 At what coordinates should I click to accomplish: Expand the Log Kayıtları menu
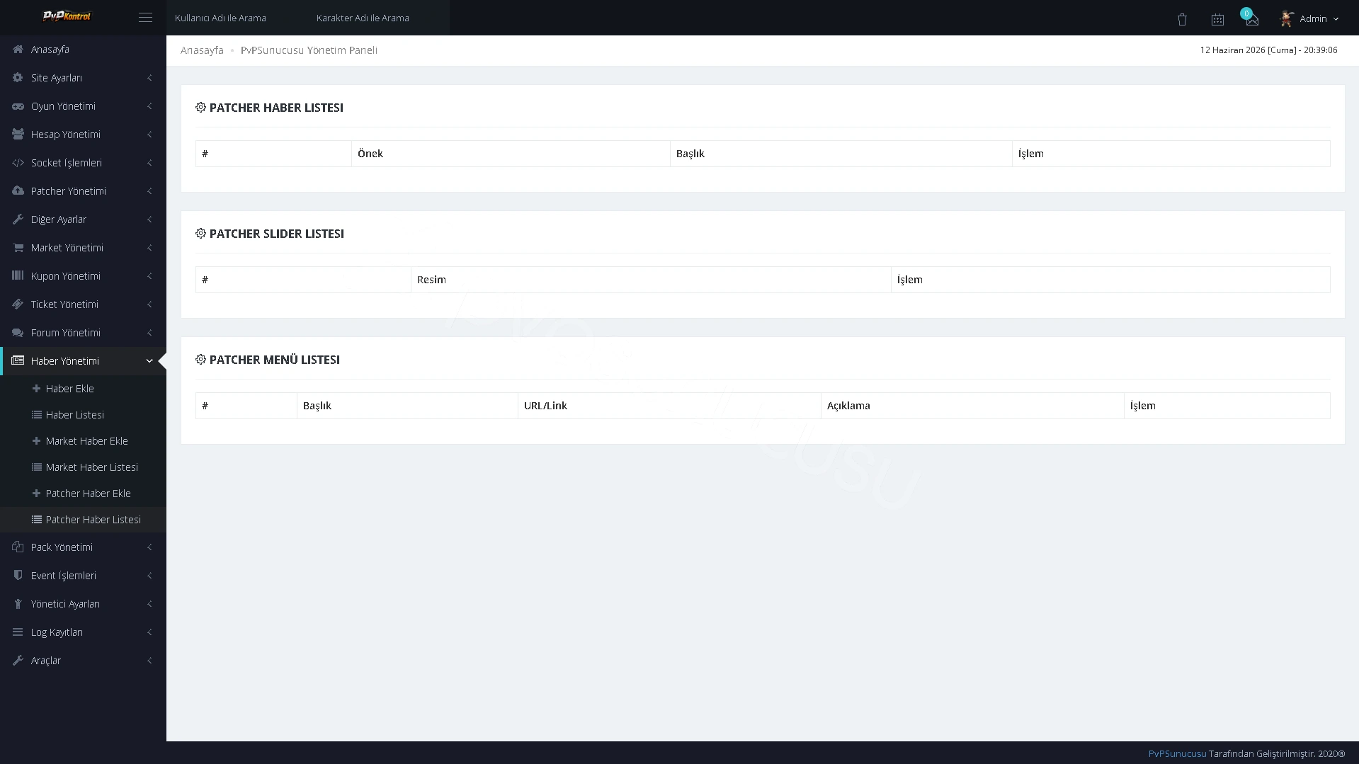click(x=83, y=632)
